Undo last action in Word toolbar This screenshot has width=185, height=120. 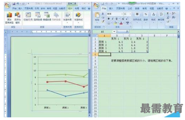point(18,4)
